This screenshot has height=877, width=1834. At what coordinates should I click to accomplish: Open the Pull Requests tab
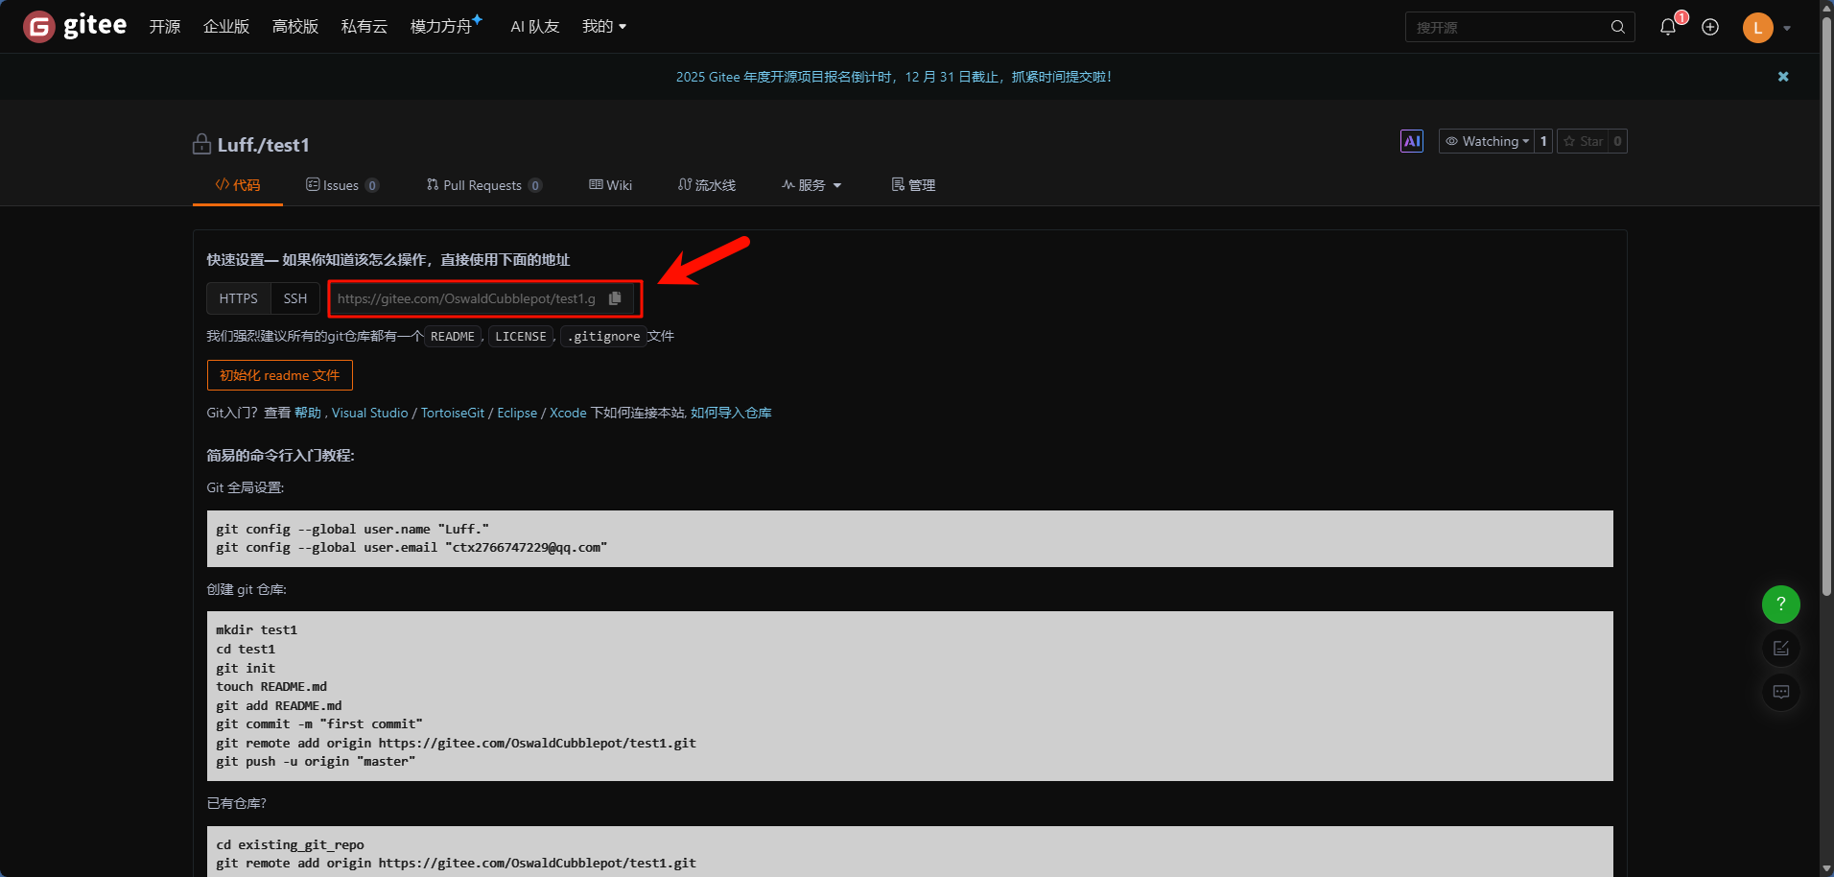tap(484, 185)
